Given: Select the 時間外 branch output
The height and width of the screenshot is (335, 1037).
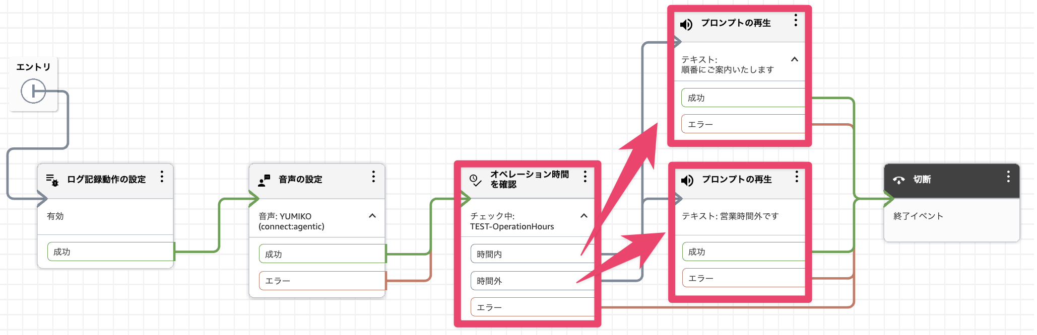Looking at the screenshot, I should tap(533, 281).
